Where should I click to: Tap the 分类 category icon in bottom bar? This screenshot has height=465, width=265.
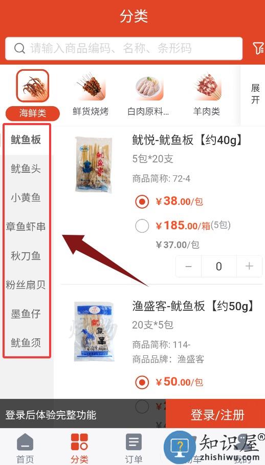tap(80, 442)
